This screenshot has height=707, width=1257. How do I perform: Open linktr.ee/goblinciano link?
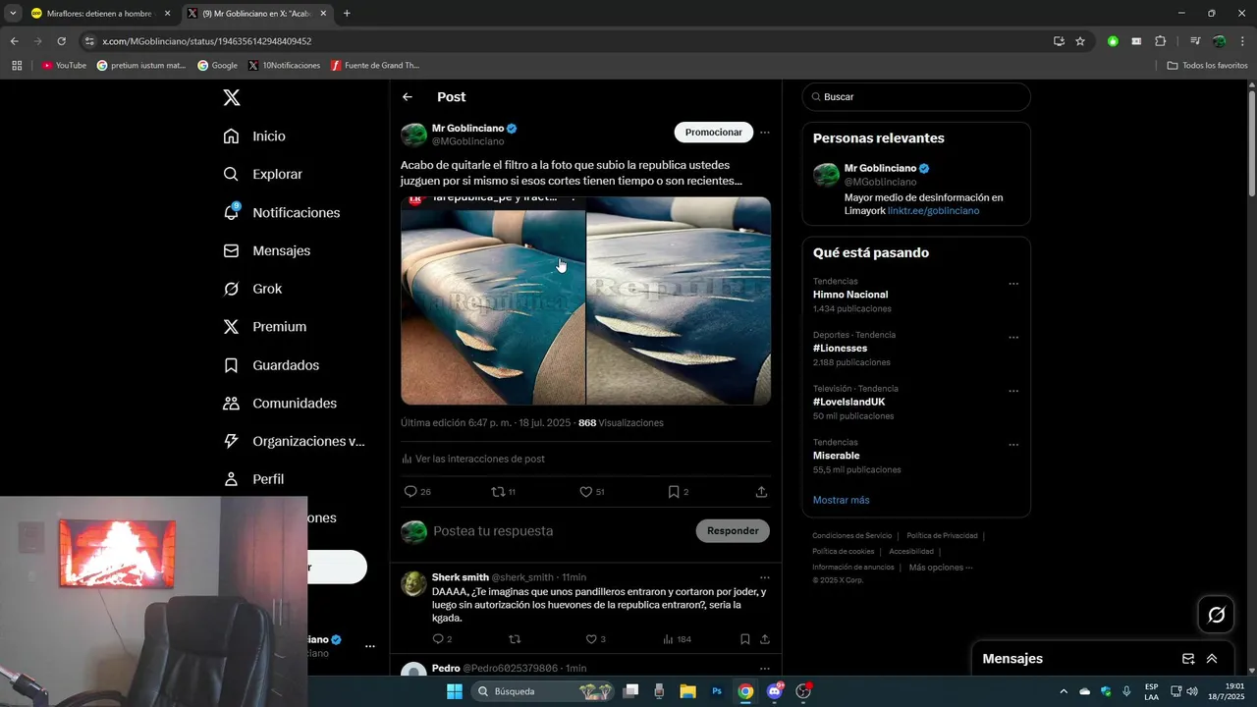tap(933, 211)
